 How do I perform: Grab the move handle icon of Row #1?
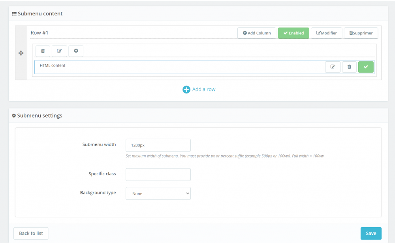pyautogui.click(x=21, y=53)
